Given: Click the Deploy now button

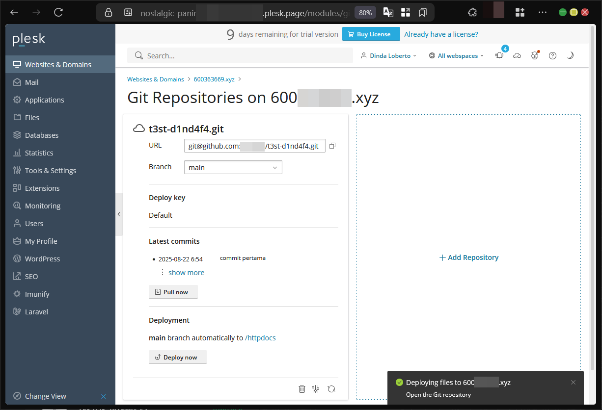Looking at the screenshot, I should point(177,358).
